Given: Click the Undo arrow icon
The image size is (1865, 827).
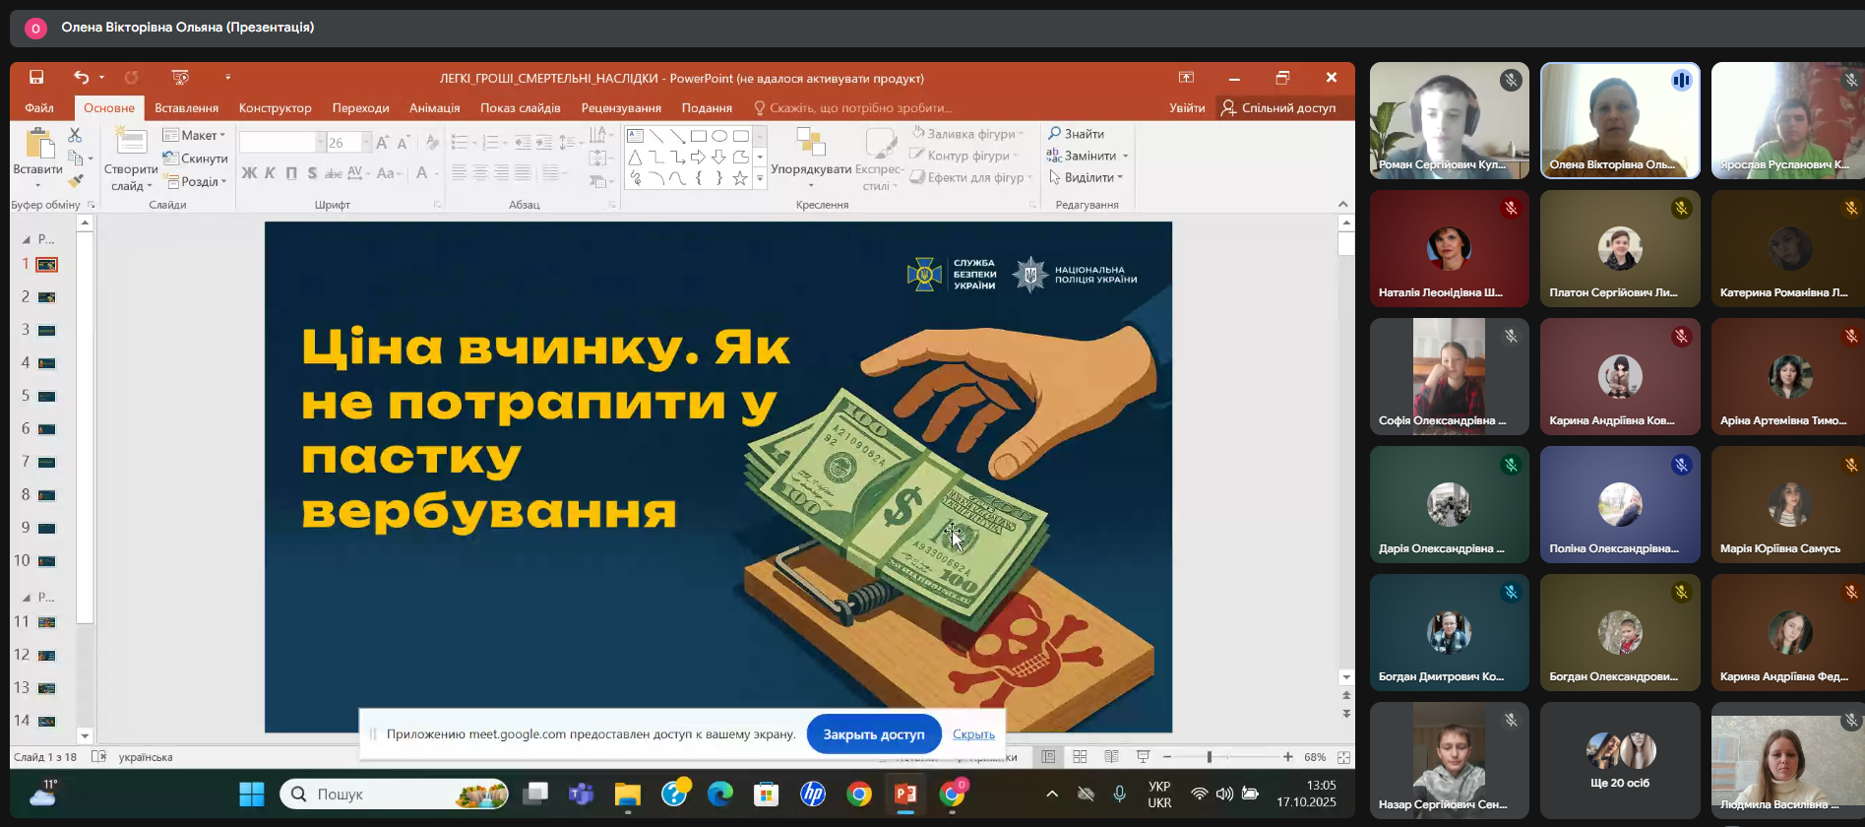Looking at the screenshot, I should (81, 77).
